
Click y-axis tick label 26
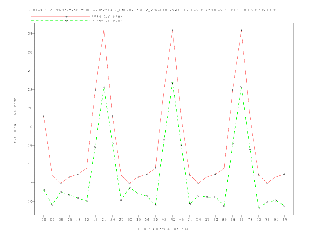(x=30, y=52)
